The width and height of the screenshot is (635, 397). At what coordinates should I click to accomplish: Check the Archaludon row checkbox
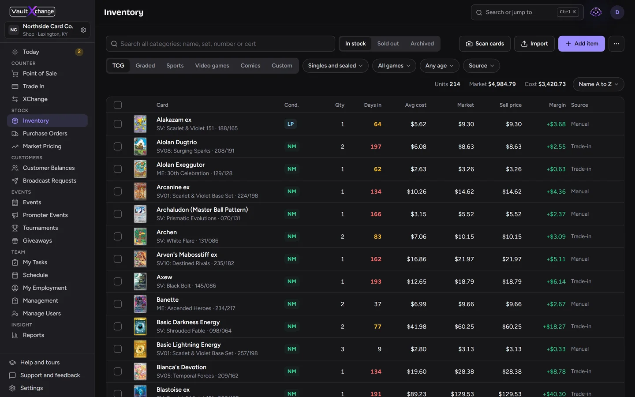[x=118, y=214]
